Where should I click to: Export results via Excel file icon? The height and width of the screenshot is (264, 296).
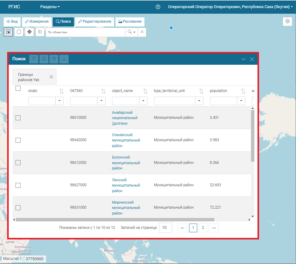[x=44, y=59]
